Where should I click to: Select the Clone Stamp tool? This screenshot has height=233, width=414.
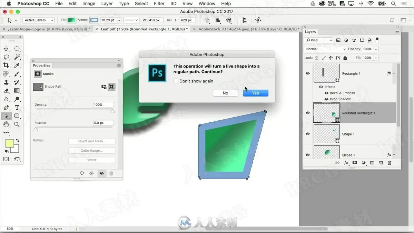pyautogui.click(x=6, y=82)
